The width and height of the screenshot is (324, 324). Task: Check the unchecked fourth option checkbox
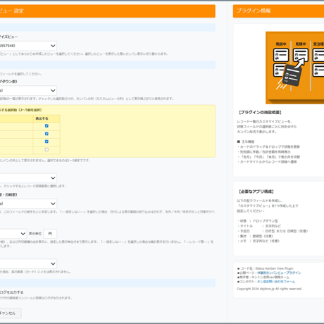(46, 149)
